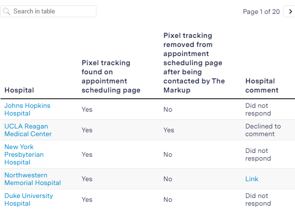The height and width of the screenshot is (209, 295).
Task: Open Northwestern Memorial Hospital link
Action: (33, 179)
